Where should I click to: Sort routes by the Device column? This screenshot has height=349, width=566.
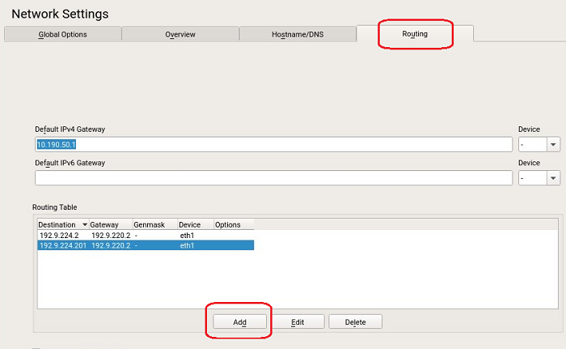coord(194,224)
